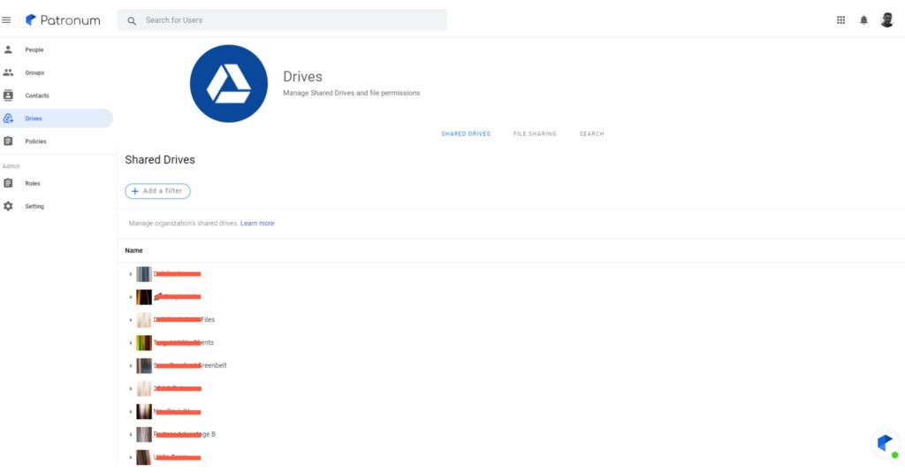Switch to the File Sharing tab
This screenshot has height=473, width=905.
[x=535, y=134]
